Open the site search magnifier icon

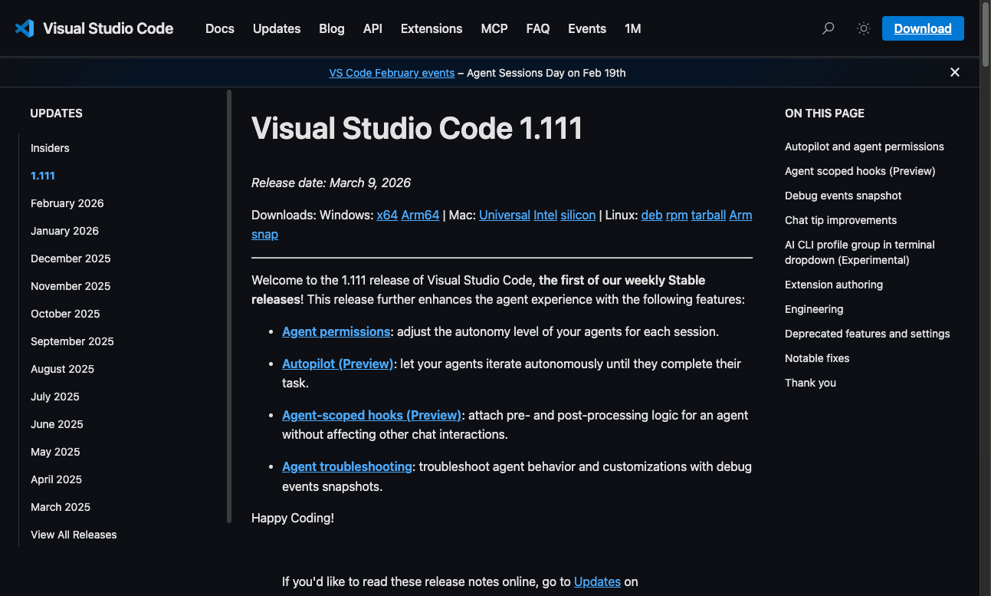pos(828,28)
